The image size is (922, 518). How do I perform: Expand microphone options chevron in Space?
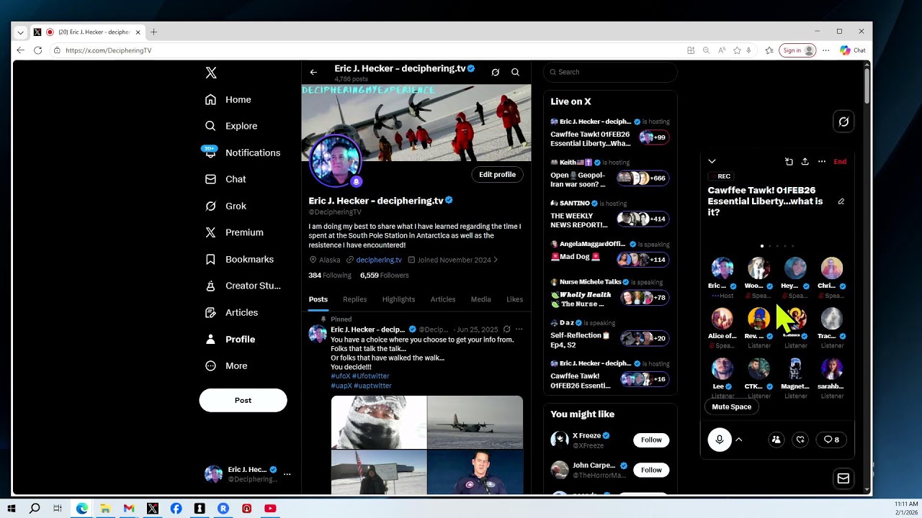(x=738, y=440)
